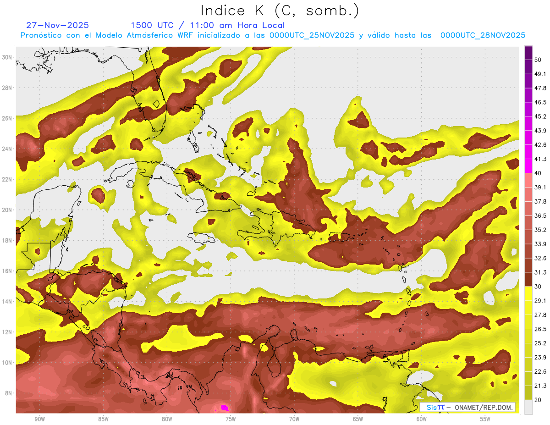Click the colorbar value '36.5'

click(x=540, y=215)
